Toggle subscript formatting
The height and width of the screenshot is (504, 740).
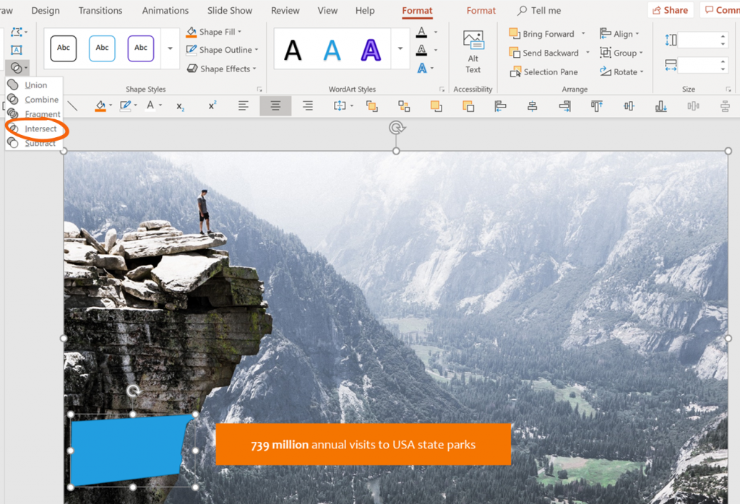(x=178, y=105)
